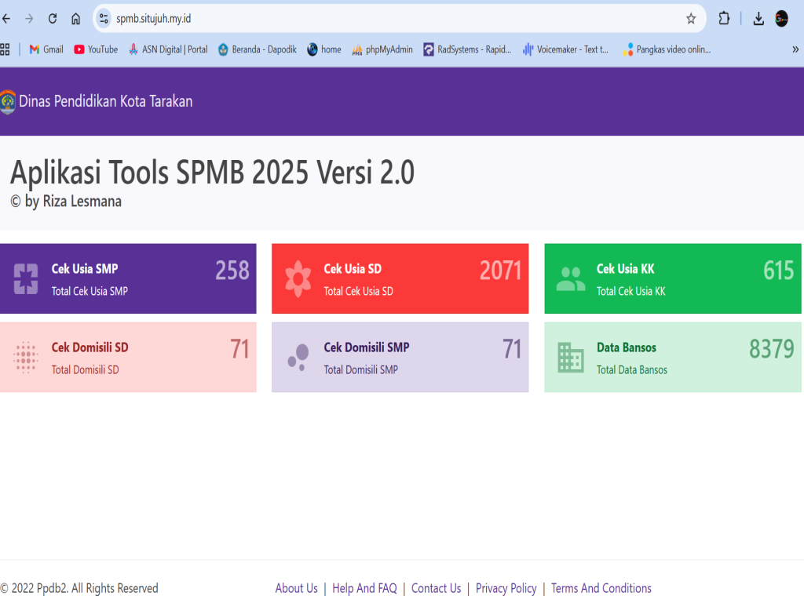Click the dotted circle Cek Domisili SD icon
The width and height of the screenshot is (804, 596).
point(26,357)
